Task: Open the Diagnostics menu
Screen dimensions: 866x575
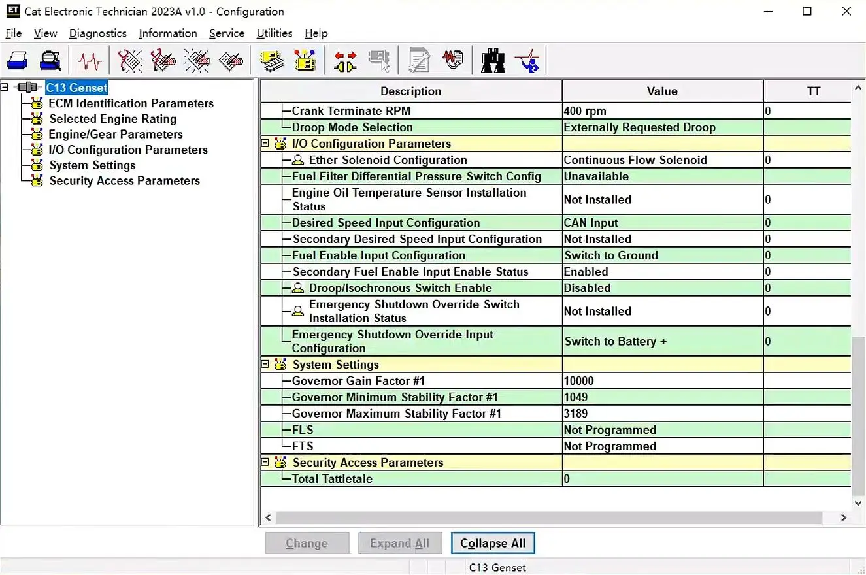Action: click(x=98, y=33)
